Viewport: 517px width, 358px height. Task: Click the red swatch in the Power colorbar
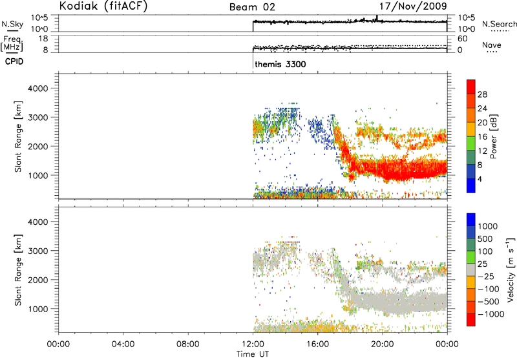pyautogui.click(x=471, y=87)
